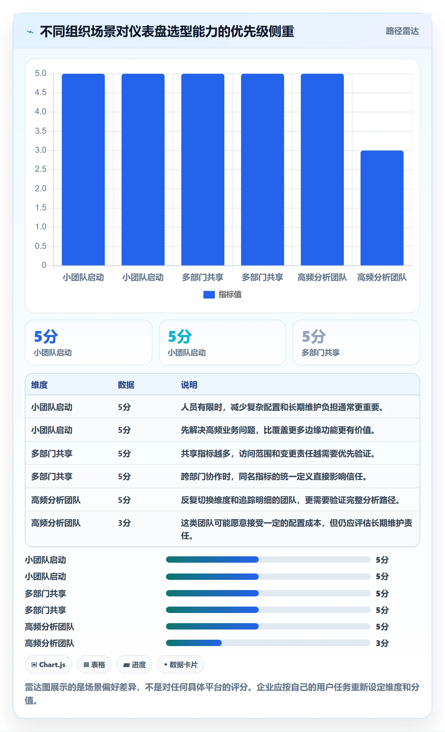Click the "说明" table column header
The image size is (445, 732).
pos(189,385)
